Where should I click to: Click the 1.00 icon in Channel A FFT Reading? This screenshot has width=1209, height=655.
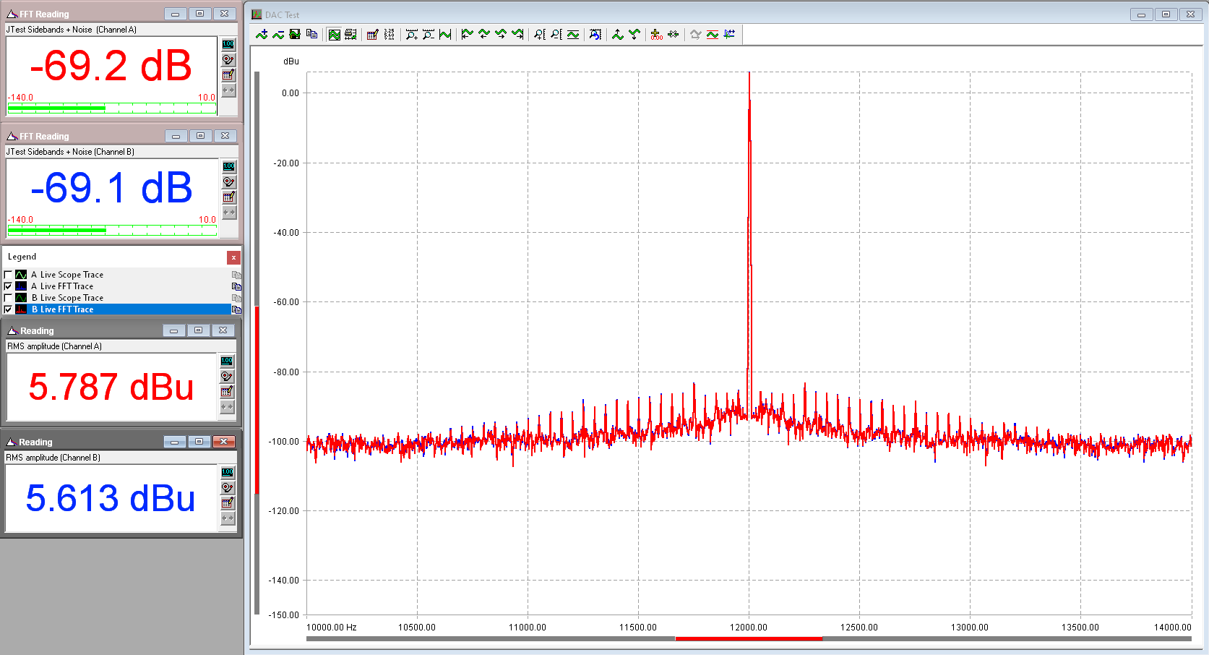(x=228, y=44)
